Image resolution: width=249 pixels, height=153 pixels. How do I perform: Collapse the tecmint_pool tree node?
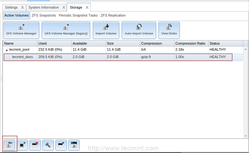pos(6,50)
